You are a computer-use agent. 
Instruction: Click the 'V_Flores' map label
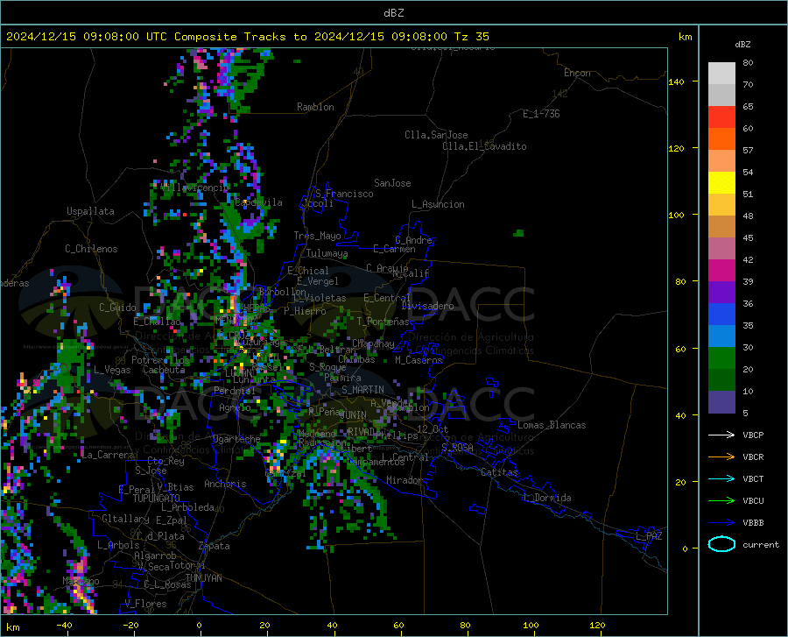[145, 604]
